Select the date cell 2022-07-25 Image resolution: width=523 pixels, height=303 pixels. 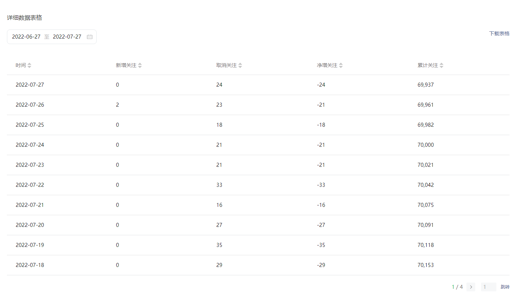30,125
